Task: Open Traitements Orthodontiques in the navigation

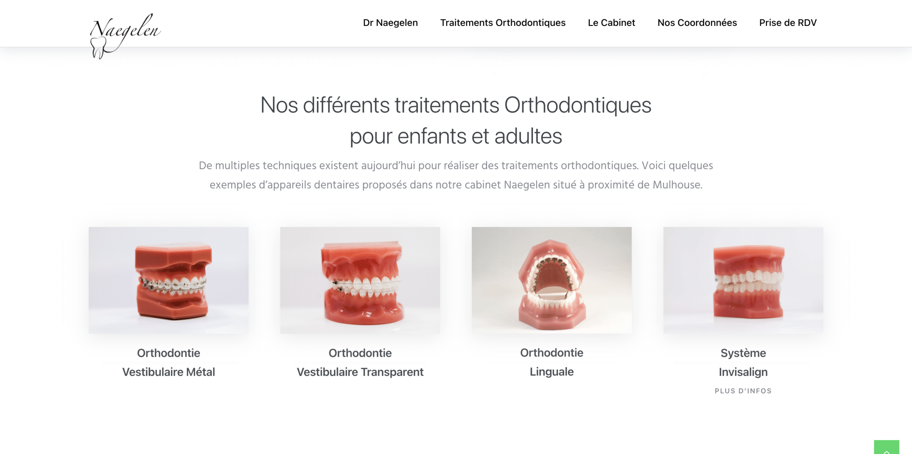Action: pos(503,23)
